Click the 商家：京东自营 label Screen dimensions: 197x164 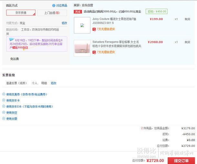coord(83,5)
